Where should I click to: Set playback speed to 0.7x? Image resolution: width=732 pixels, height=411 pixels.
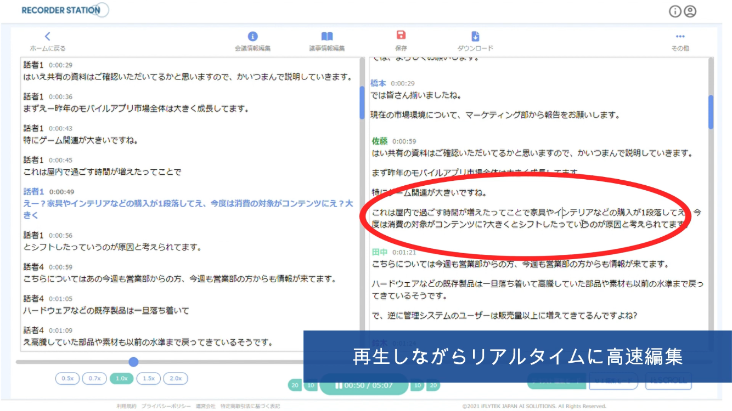(x=94, y=378)
